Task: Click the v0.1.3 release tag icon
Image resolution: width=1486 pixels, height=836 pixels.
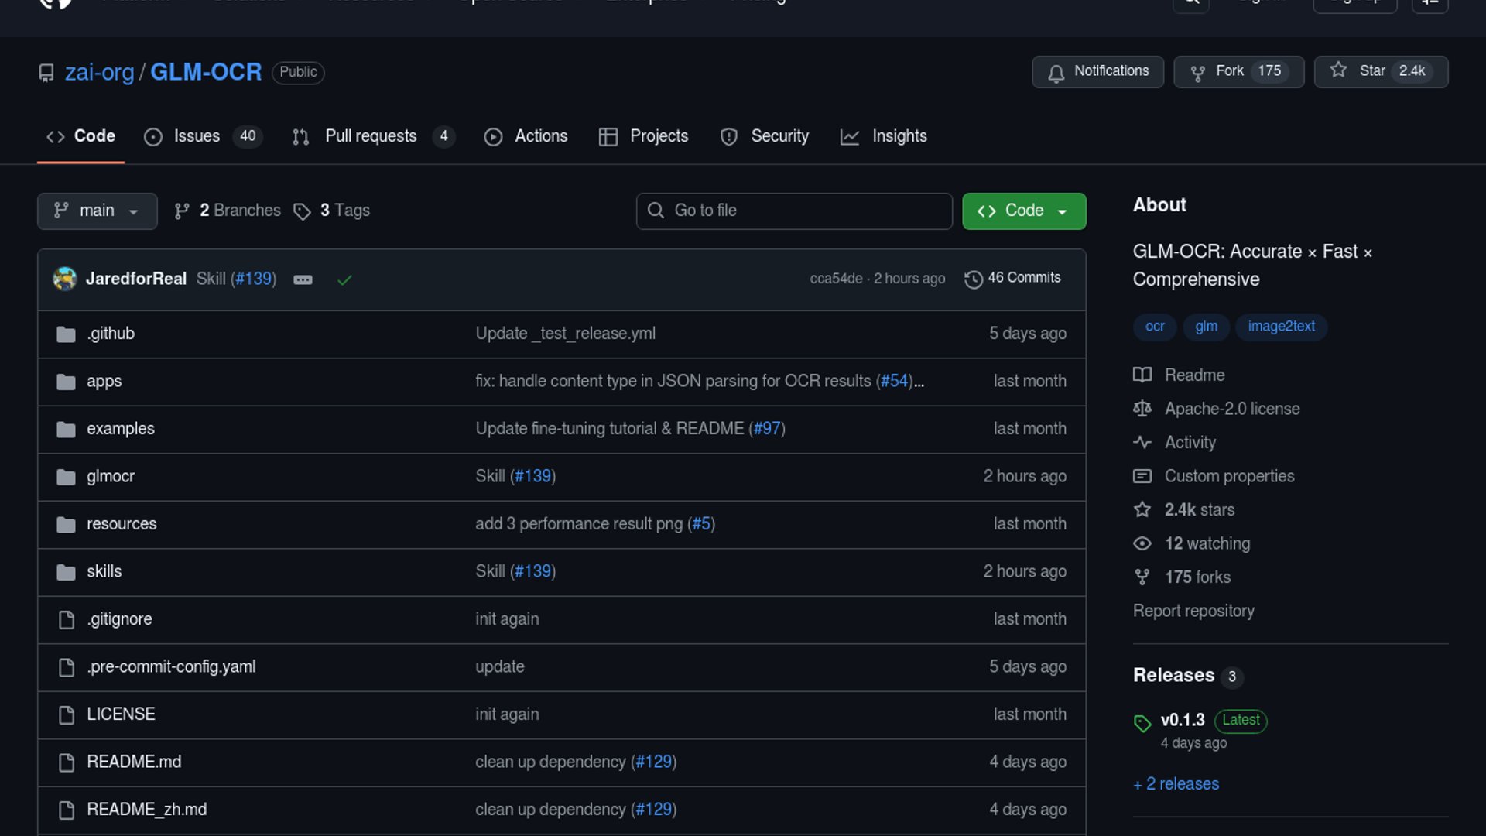Action: [x=1142, y=723]
